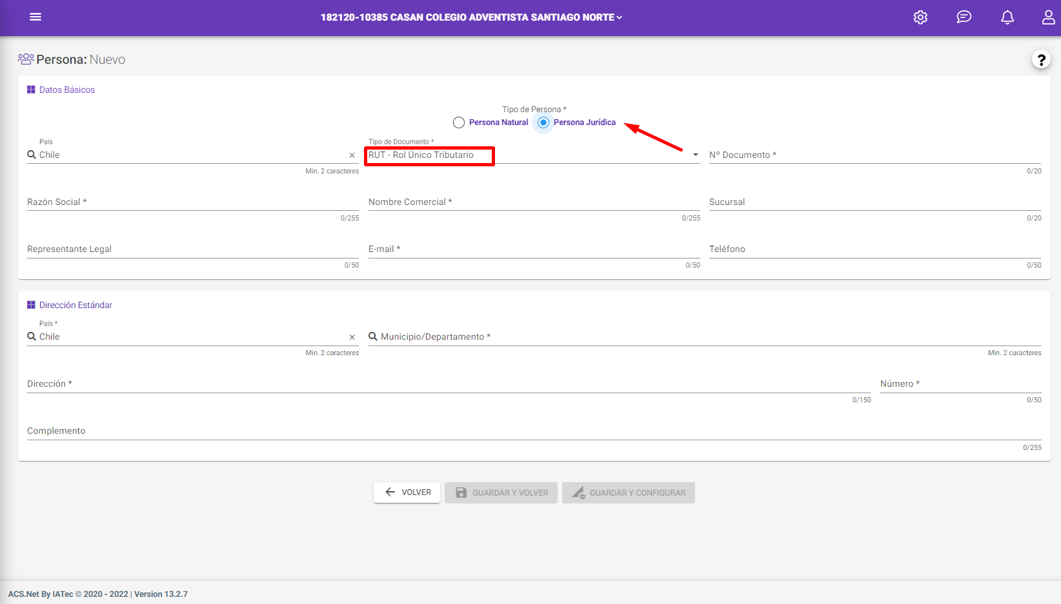This screenshot has height=604, width=1061.
Task: Focus the Razón Social field
Action: (193, 202)
